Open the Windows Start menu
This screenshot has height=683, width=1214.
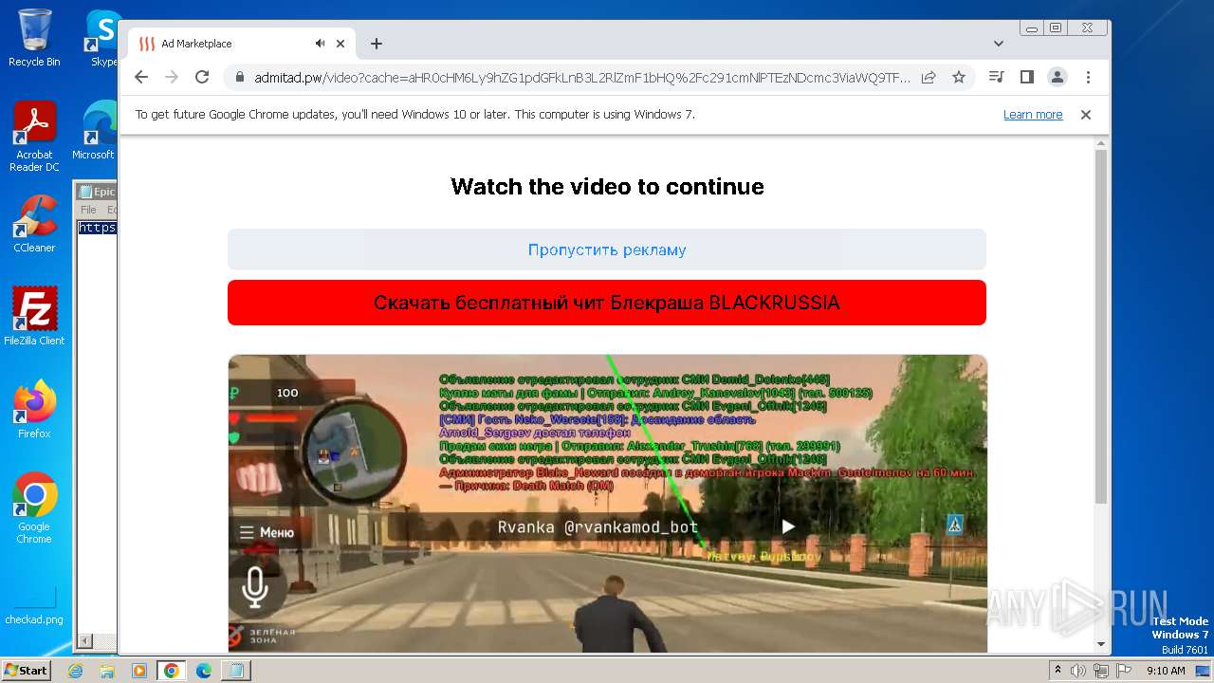[26, 670]
